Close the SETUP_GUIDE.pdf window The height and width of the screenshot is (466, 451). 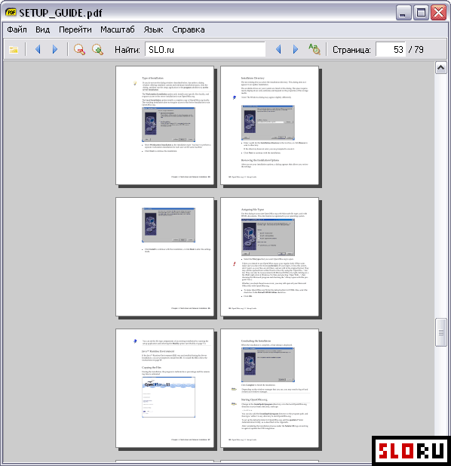438,13
